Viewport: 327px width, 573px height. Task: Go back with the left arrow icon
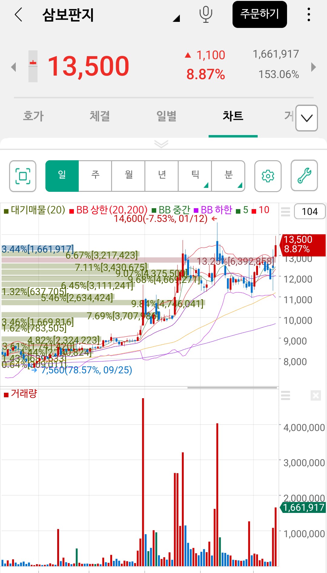pyautogui.click(x=18, y=15)
